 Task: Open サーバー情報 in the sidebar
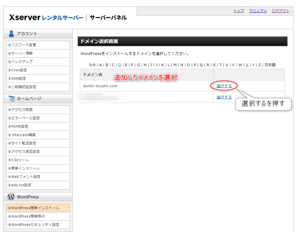pyautogui.click(x=38, y=53)
